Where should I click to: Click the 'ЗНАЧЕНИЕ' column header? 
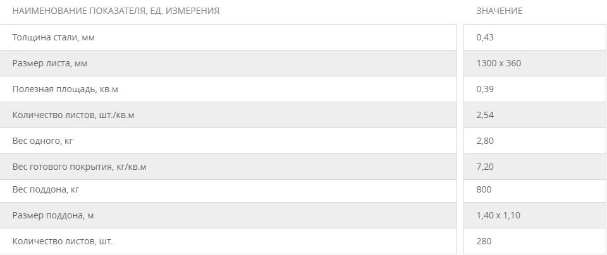[x=499, y=11]
